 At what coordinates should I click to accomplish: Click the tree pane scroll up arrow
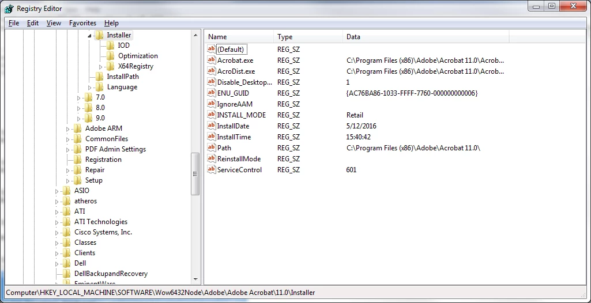[x=195, y=35]
